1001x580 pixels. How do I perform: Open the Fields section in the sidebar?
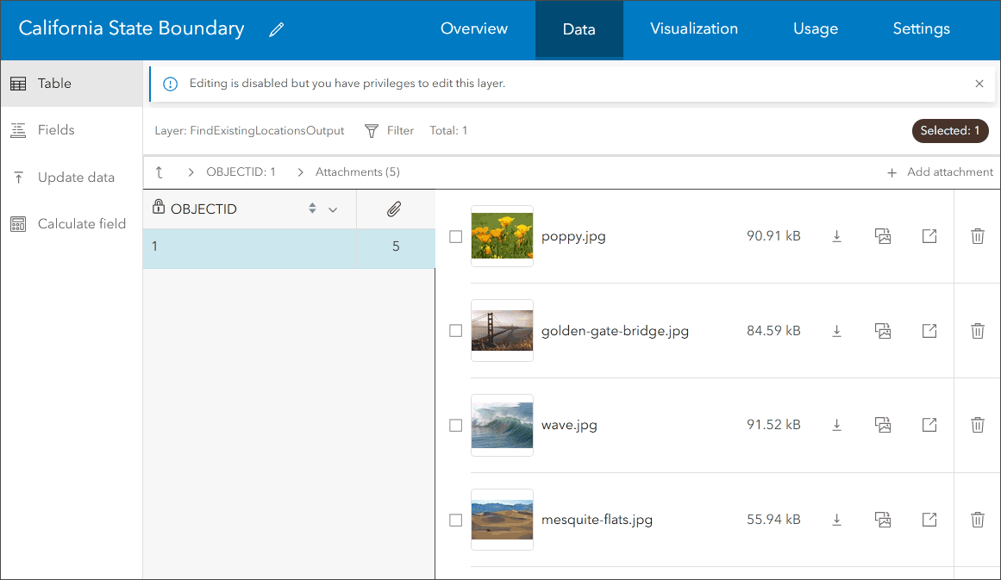56,130
